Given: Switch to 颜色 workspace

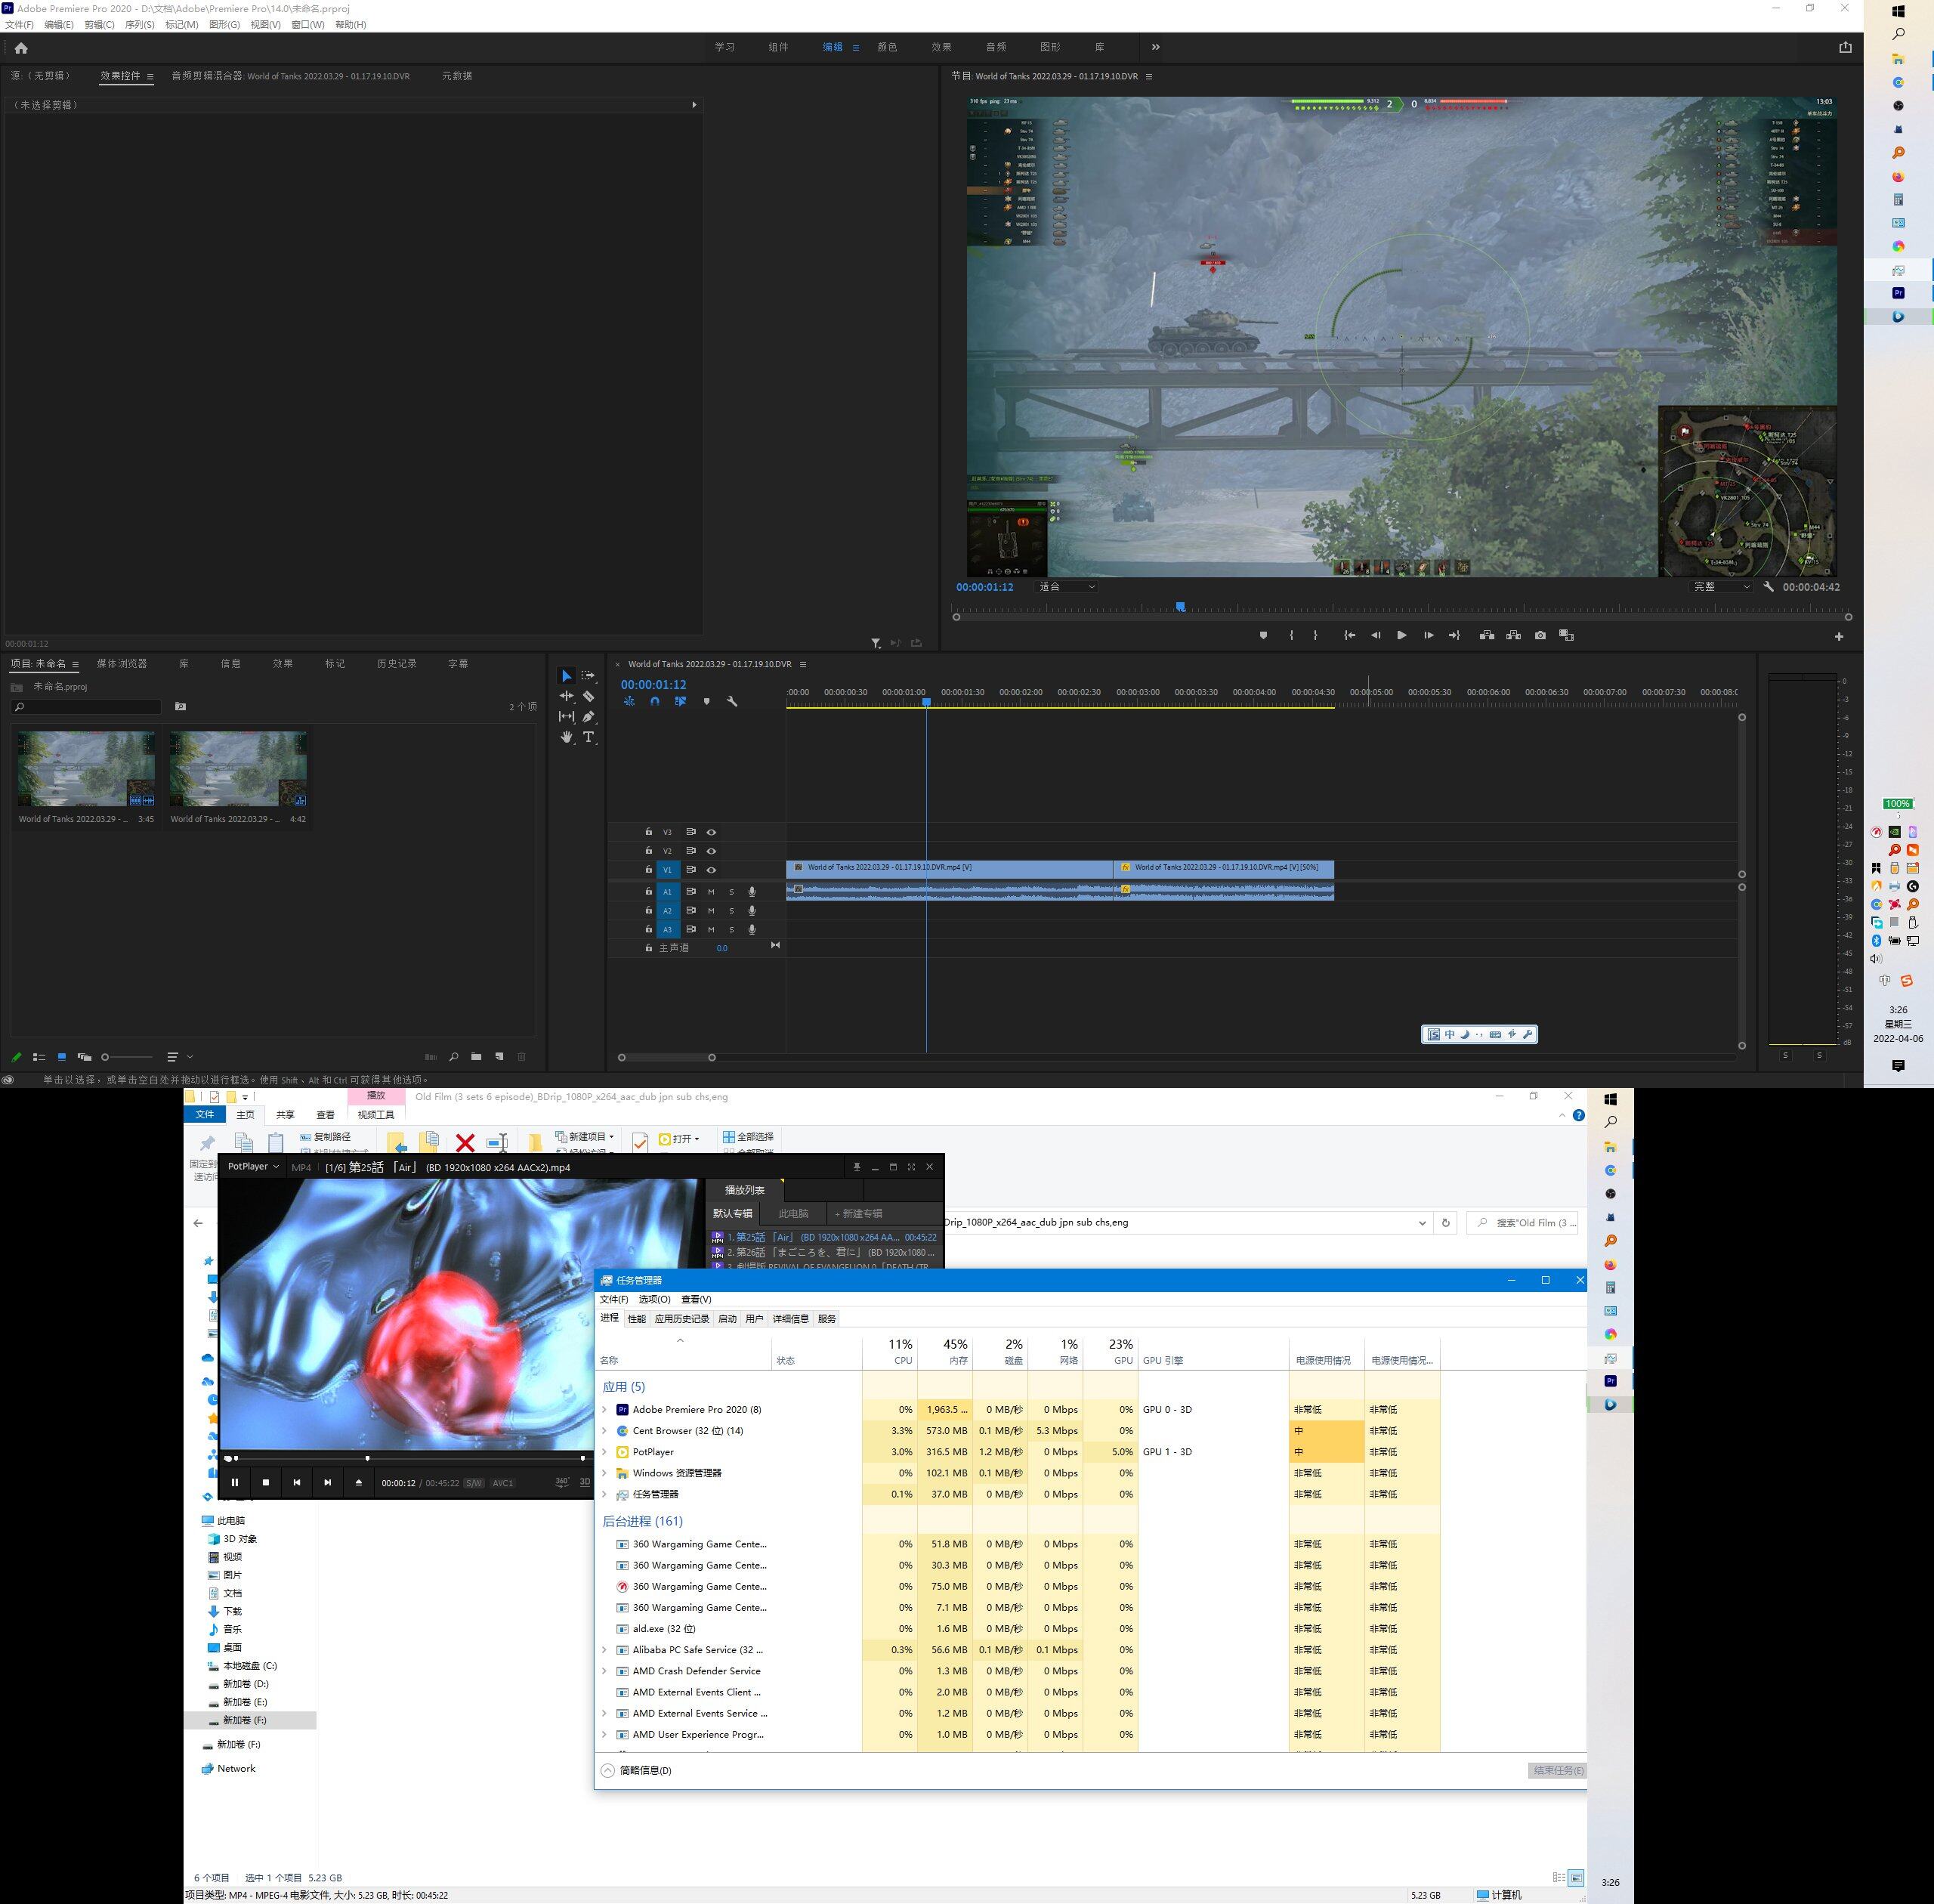Looking at the screenshot, I should click(x=887, y=47).
